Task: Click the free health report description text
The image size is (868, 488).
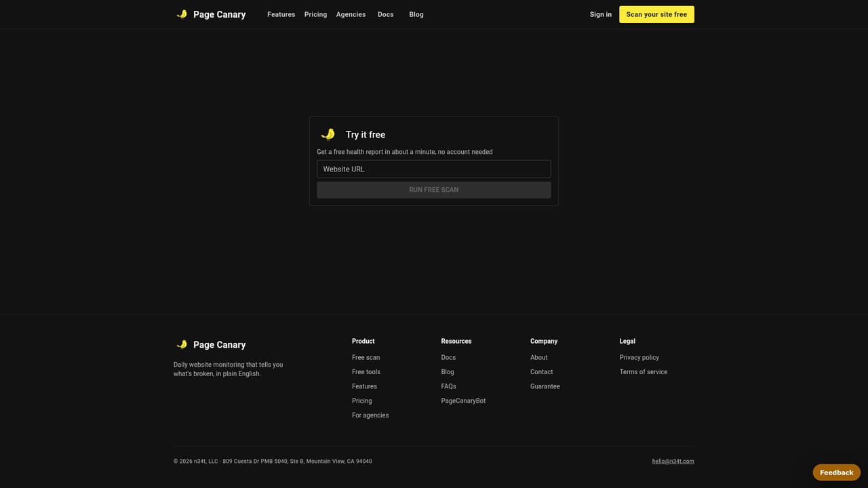Action: 405,152
